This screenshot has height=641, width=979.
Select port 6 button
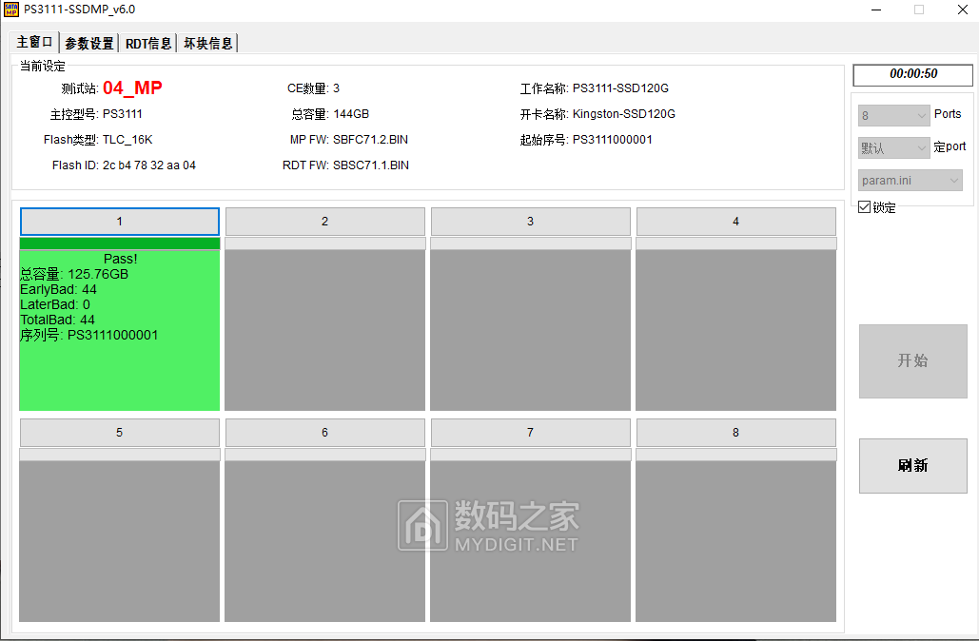pyautogui.click(x=324, y=433)
